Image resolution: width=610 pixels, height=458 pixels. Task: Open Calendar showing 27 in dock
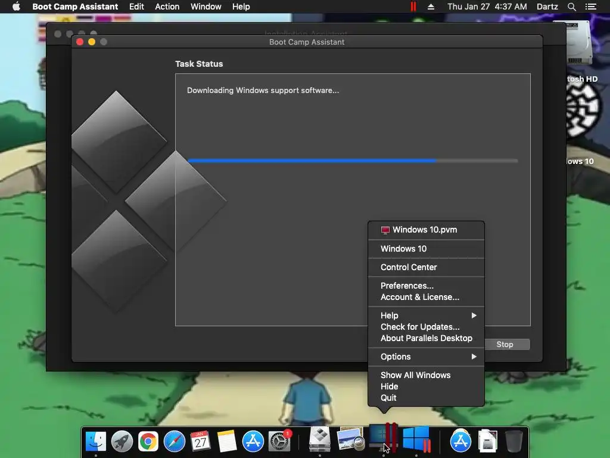point(200,441)
